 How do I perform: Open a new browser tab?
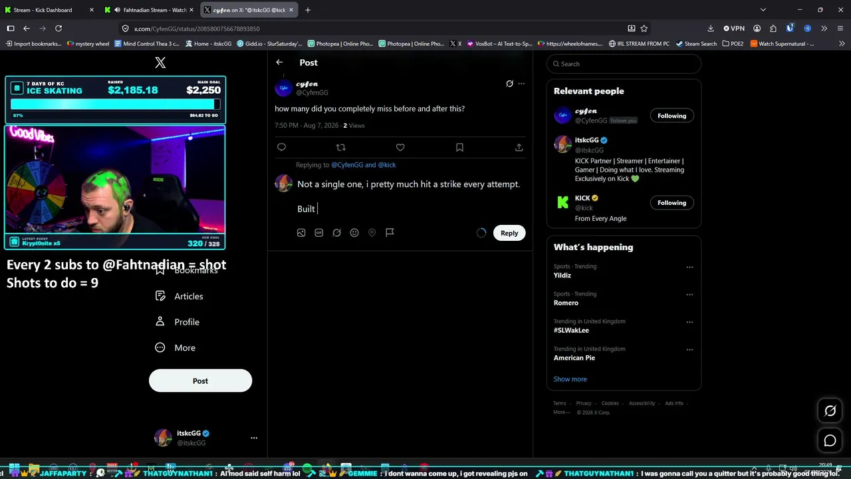click(x=308, y=10)
